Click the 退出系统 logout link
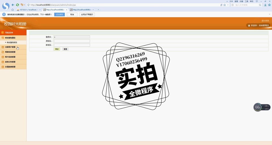 click(x=265, y=21)
